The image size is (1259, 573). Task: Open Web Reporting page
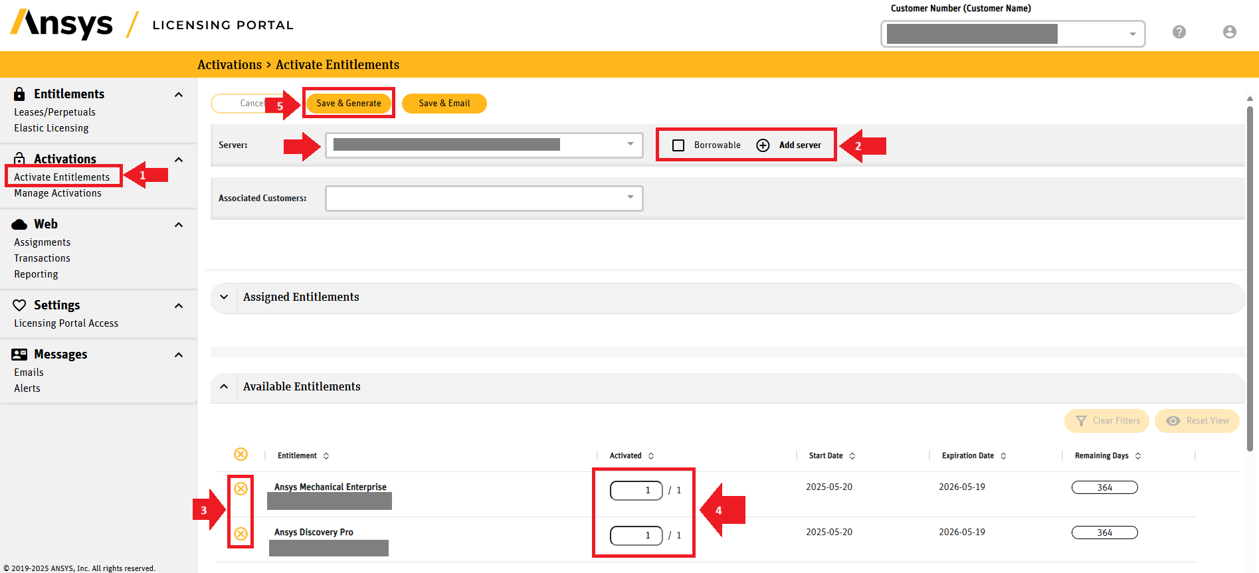pos(36,274)
